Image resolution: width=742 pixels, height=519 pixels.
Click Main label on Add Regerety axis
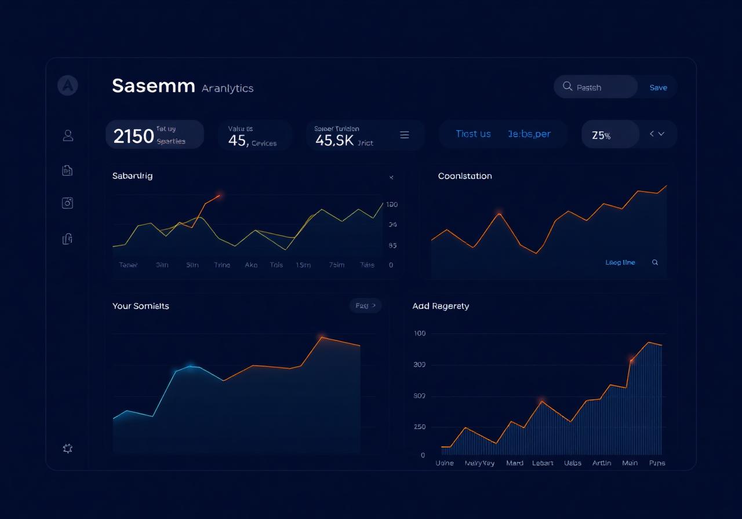tap(630, 463)
